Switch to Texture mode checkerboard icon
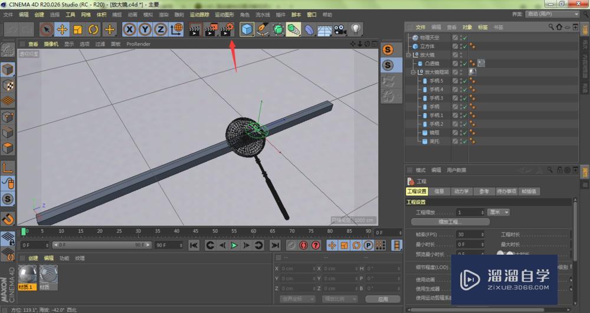 click(8, 85)
